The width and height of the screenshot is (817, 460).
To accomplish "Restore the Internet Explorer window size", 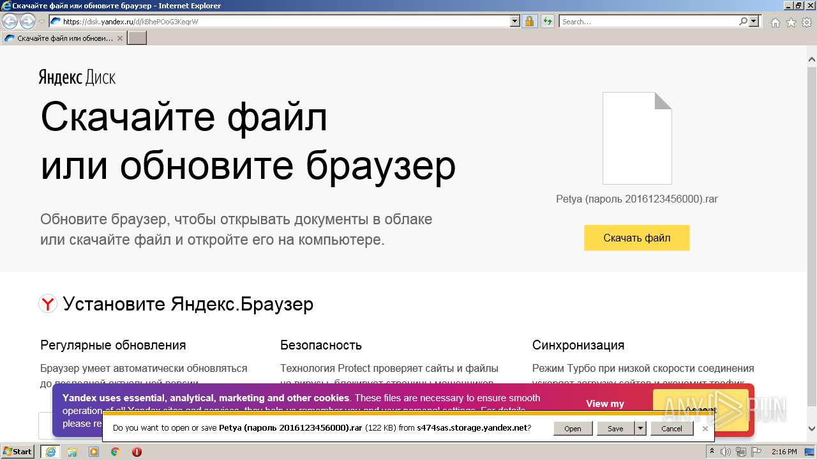I will pos(798,5).
